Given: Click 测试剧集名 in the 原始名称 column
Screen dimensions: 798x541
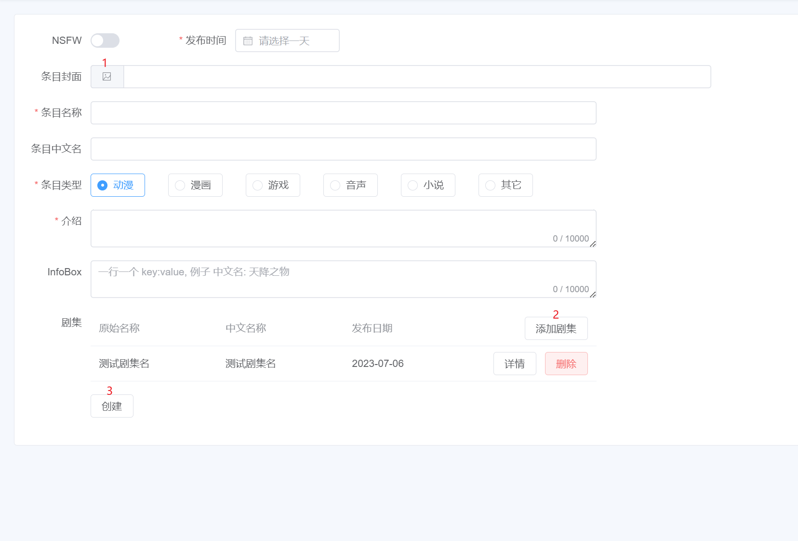Looking at the screenshot, I should 124,364.
